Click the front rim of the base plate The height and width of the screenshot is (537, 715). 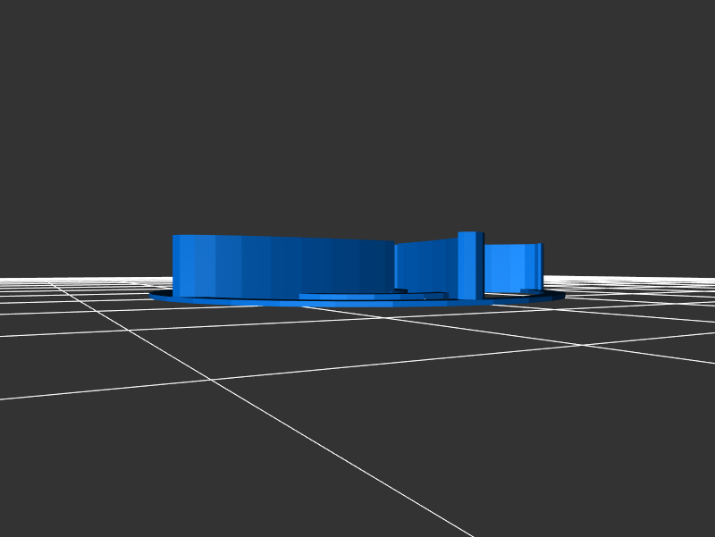(357, 304)
